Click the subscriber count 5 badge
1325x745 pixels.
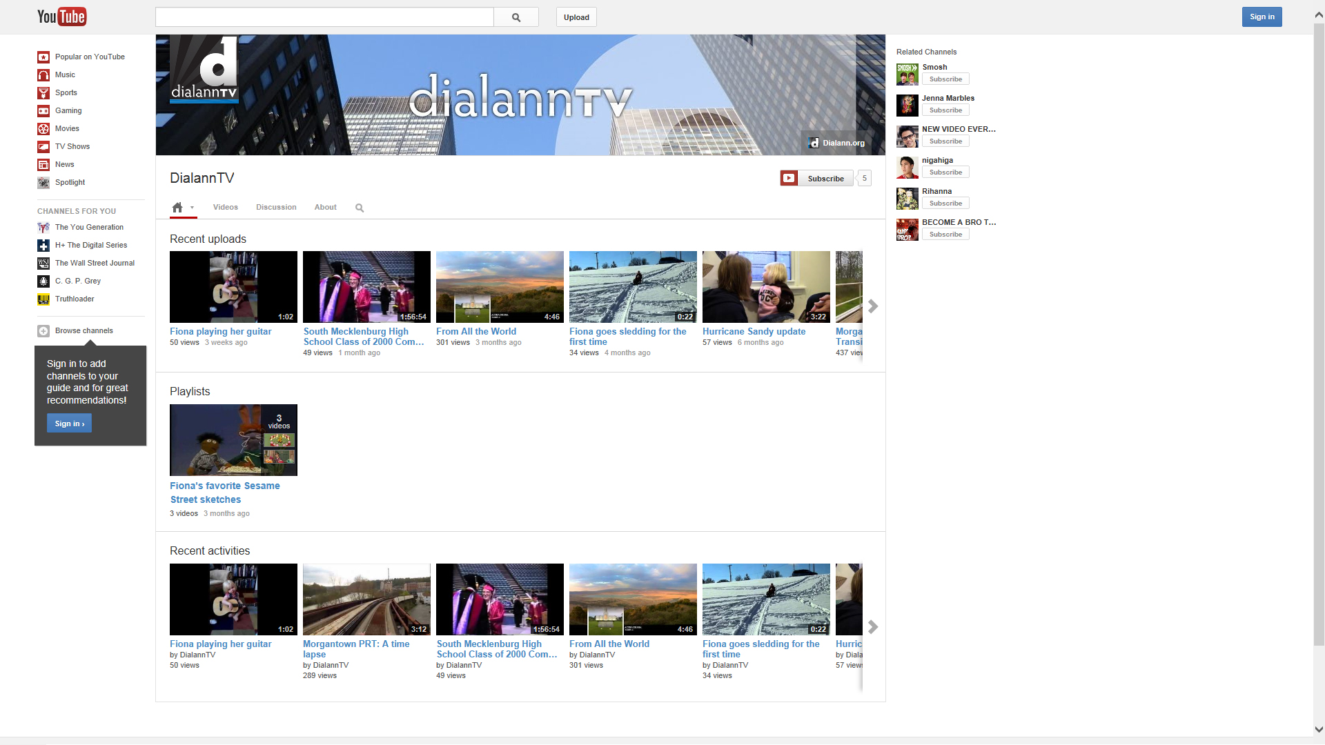point(864,178)
